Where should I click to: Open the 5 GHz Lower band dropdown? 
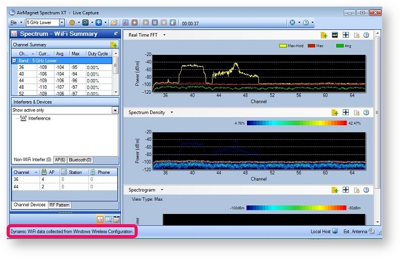pyautogui.click(x=63, y=22)
